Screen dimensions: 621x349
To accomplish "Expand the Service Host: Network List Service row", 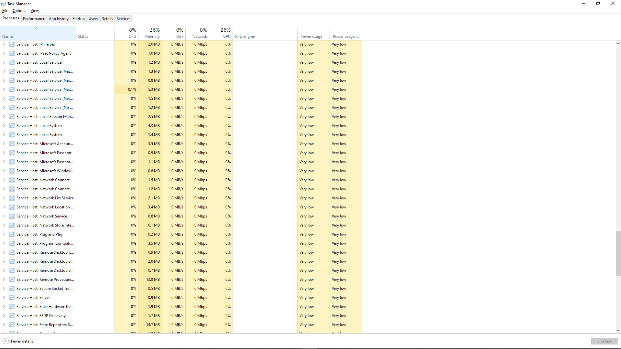I will coord(4,198).
